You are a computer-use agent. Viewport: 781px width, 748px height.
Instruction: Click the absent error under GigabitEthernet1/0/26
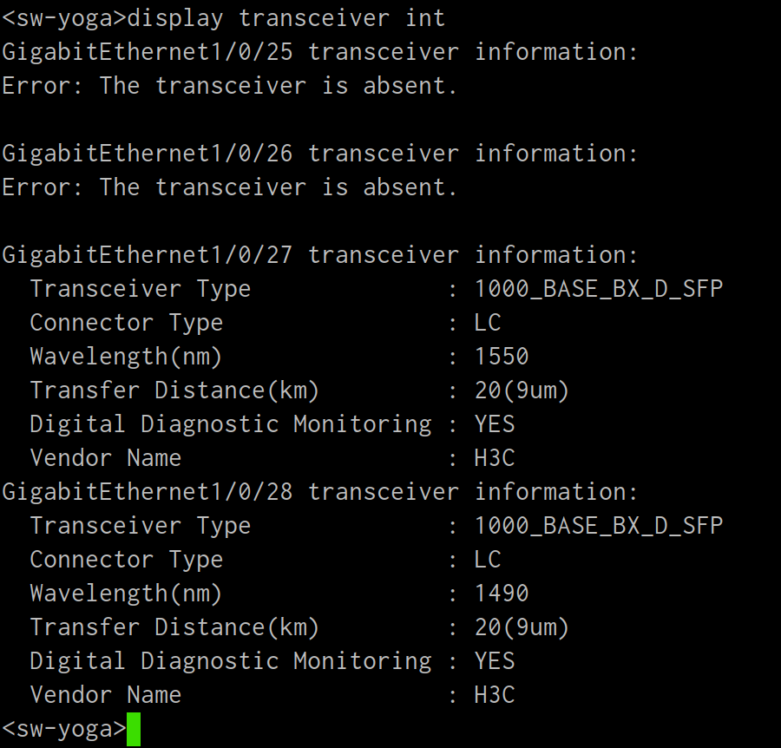point(229,187)
